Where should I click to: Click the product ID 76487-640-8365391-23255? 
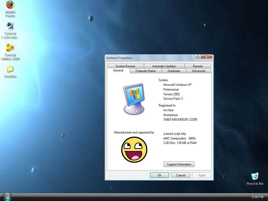[180, 119]
